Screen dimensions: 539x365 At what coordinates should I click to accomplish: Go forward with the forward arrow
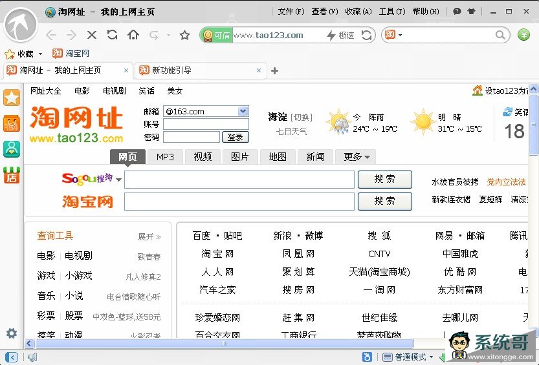click(71, 35)
